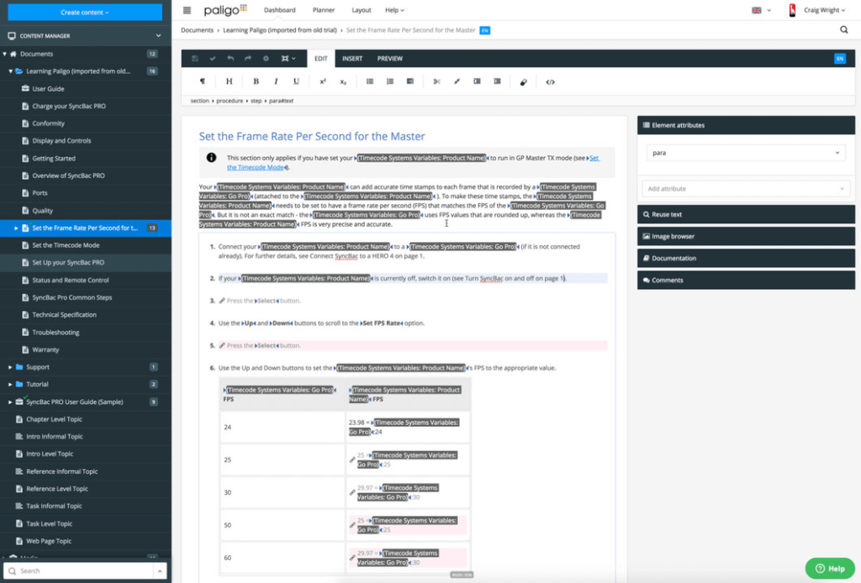The image size is (861, 583).
Task: Open the source code view icon
Action: (550, 81)
